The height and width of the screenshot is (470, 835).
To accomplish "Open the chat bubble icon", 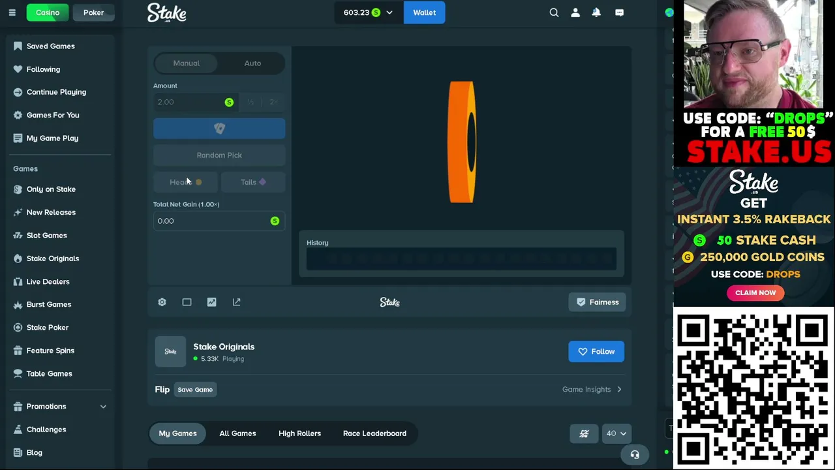I will point(619,12).
